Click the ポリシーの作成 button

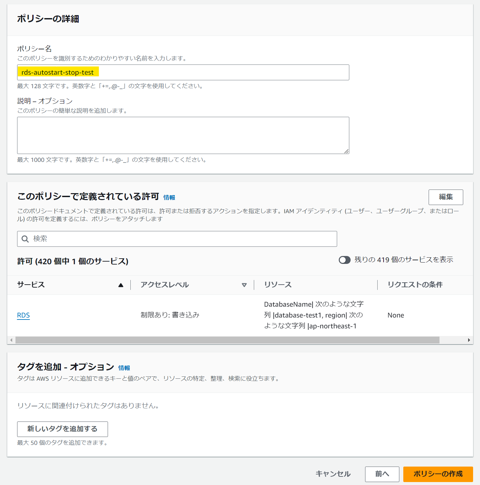[438, 474]
